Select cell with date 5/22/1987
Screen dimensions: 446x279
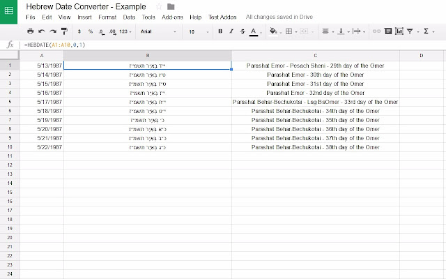[x=42, y=147]
